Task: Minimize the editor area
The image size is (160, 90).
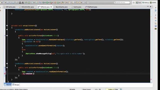Action: 148,6
